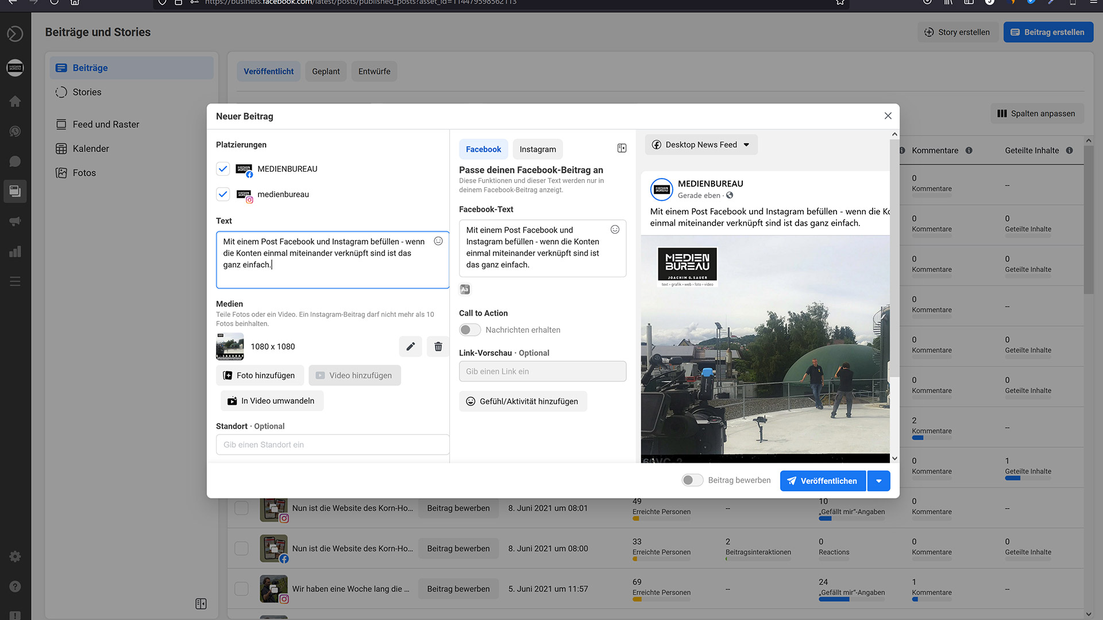Turn on Beitrag bewerben toggle
Image resolution: width=1103 pixels, height=620 pixels.
coord(692,480)
